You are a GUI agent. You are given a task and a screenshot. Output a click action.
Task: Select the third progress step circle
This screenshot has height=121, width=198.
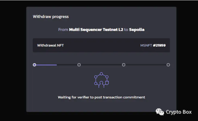[123, 65]
